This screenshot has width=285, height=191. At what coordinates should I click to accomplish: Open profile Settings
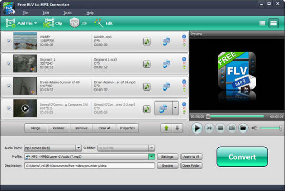(167, 157)
